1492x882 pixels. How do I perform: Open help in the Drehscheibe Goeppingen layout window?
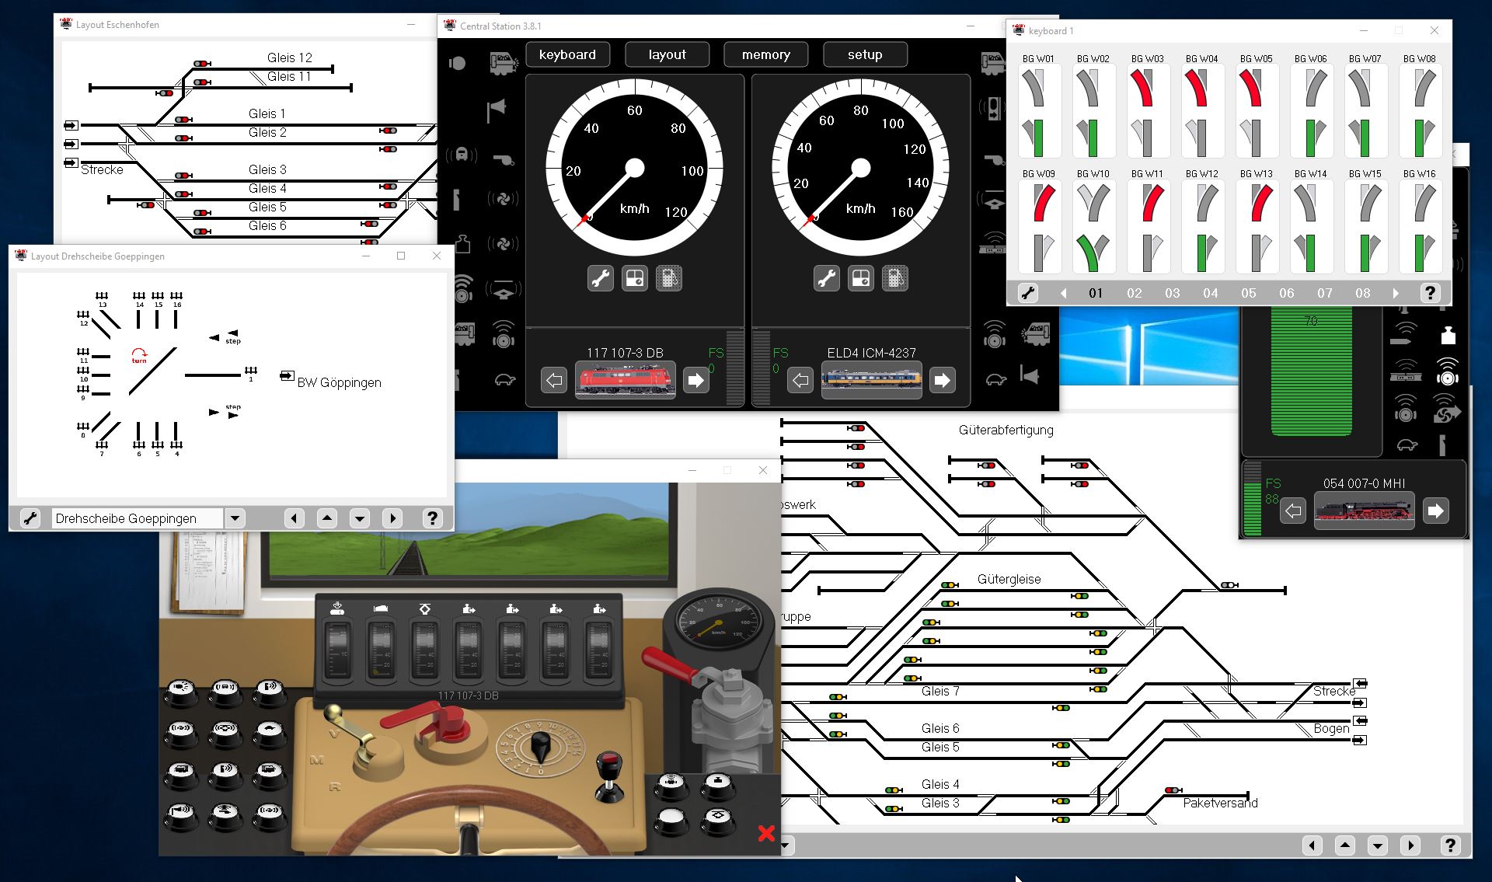point(433,518)
